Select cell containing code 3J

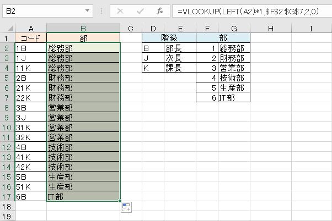pyautogui.click(x=31, y=118)
